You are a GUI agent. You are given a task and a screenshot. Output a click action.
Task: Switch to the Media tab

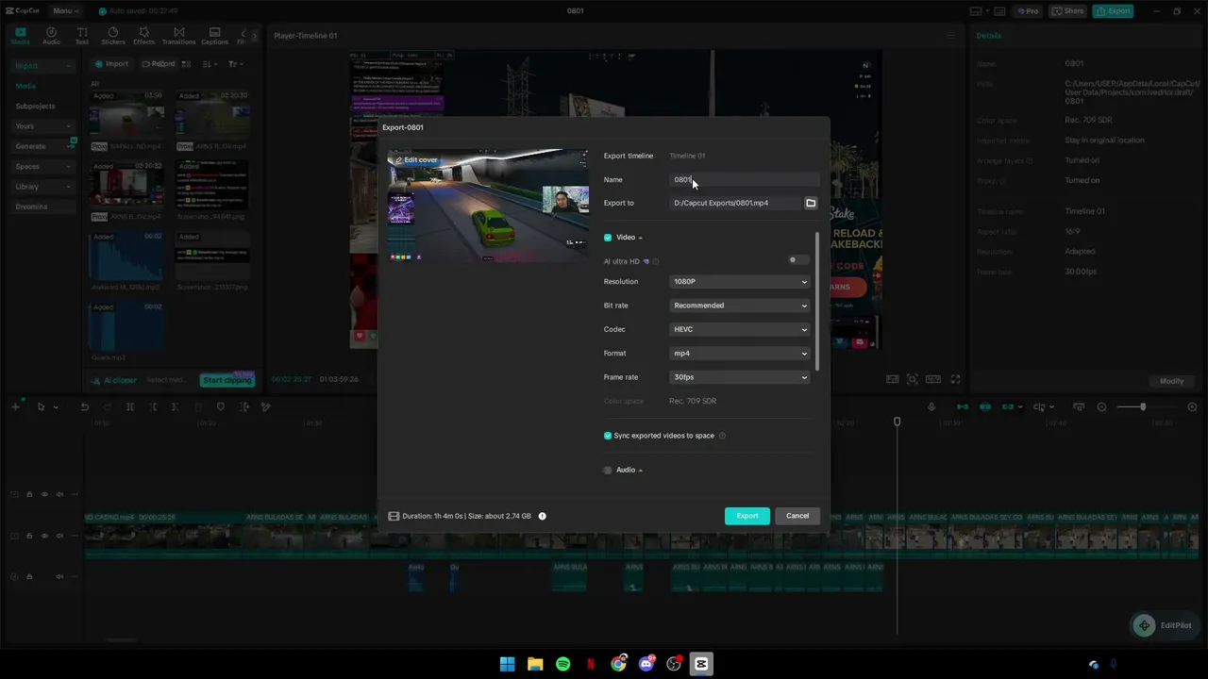pyautogui.click(x=20, y=36)
